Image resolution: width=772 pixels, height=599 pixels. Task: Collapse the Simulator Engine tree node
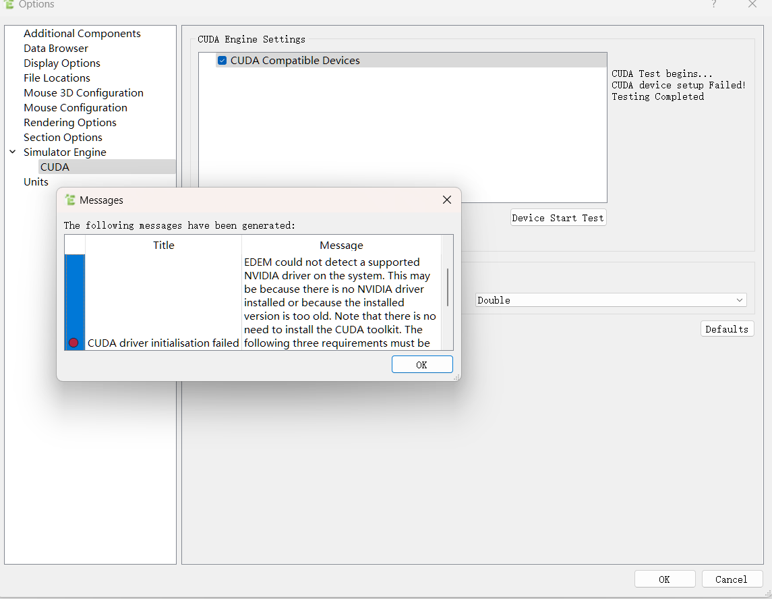13,152
